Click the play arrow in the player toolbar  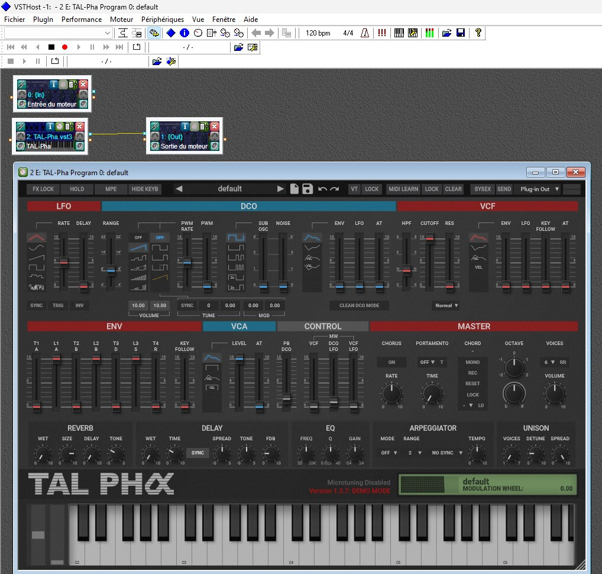coord(24,61)
